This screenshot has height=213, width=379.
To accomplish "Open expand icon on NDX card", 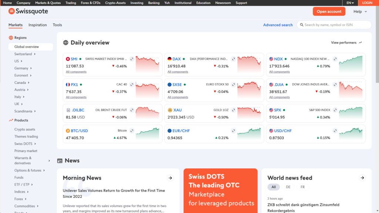I will [335, 59].
